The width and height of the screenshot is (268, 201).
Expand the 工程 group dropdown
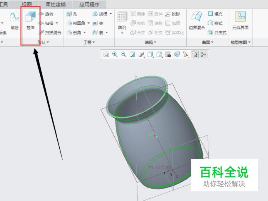point(89,42)
